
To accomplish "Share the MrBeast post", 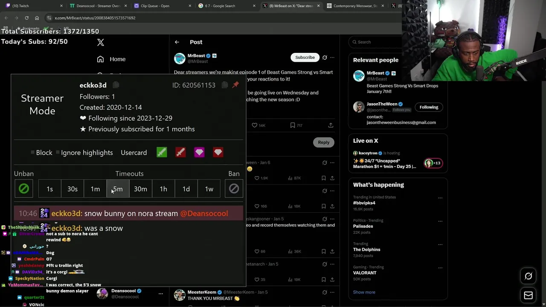I will coord(331,125).
